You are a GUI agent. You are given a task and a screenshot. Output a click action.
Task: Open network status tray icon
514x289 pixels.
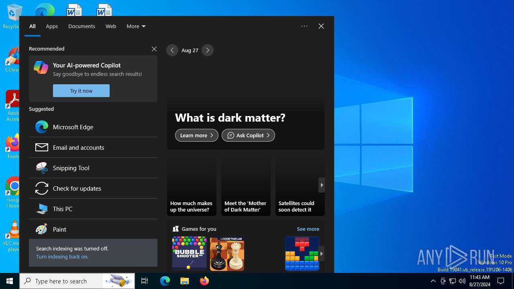(453, 281)
